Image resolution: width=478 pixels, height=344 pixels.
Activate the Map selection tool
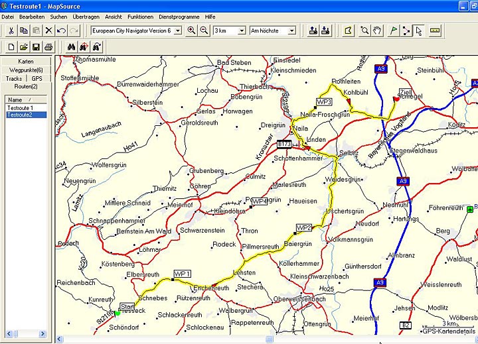coord(349,30)
